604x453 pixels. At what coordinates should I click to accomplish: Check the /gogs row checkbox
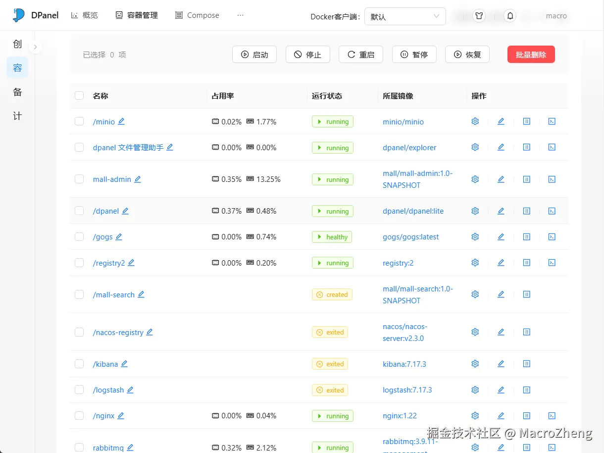tap(79, 237)
